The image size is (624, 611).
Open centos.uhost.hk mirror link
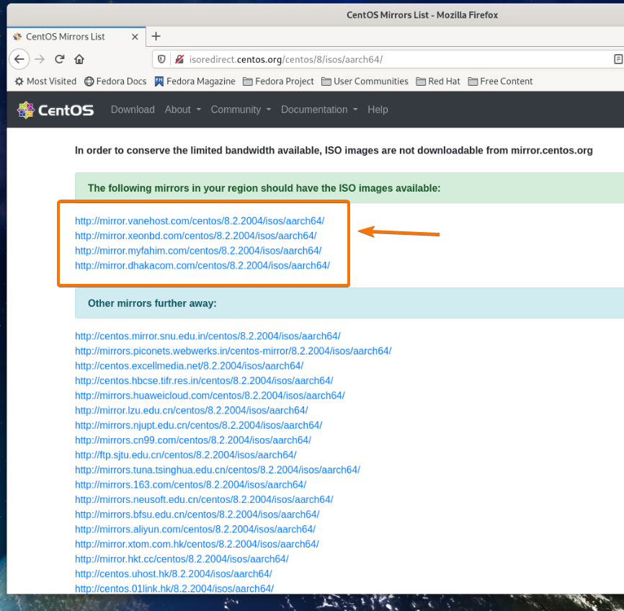[x=173, y=574]
